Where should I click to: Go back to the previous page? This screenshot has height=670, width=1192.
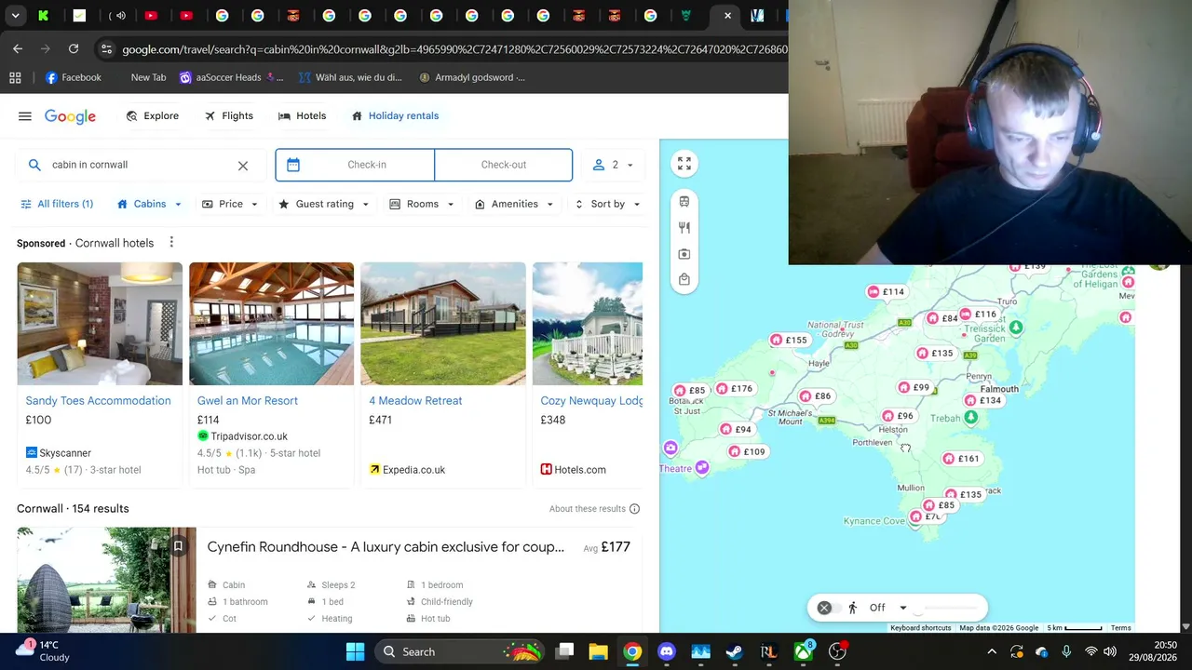pos(18,48)
